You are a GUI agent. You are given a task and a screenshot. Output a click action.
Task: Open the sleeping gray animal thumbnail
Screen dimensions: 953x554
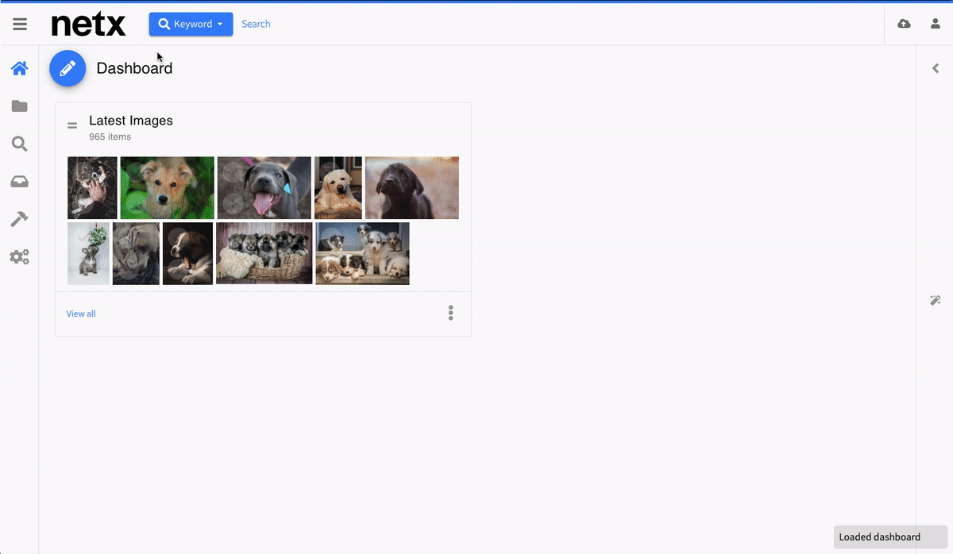(x=136, y=253)
